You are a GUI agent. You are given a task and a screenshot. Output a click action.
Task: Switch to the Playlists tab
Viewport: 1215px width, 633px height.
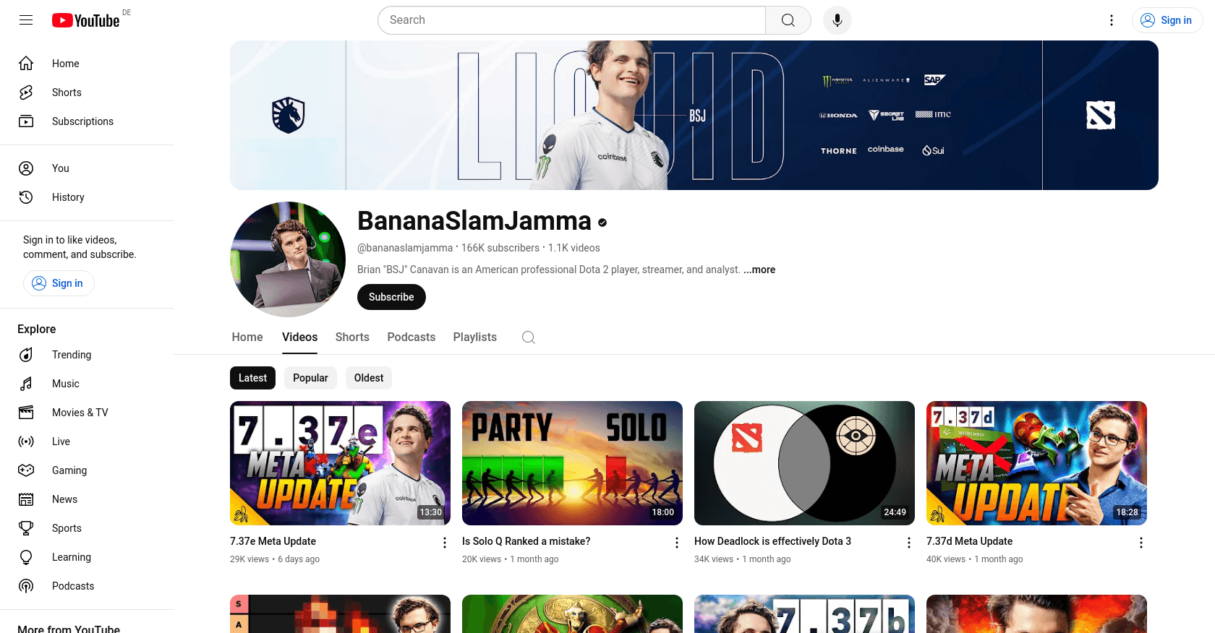click(x=474, y=337)
